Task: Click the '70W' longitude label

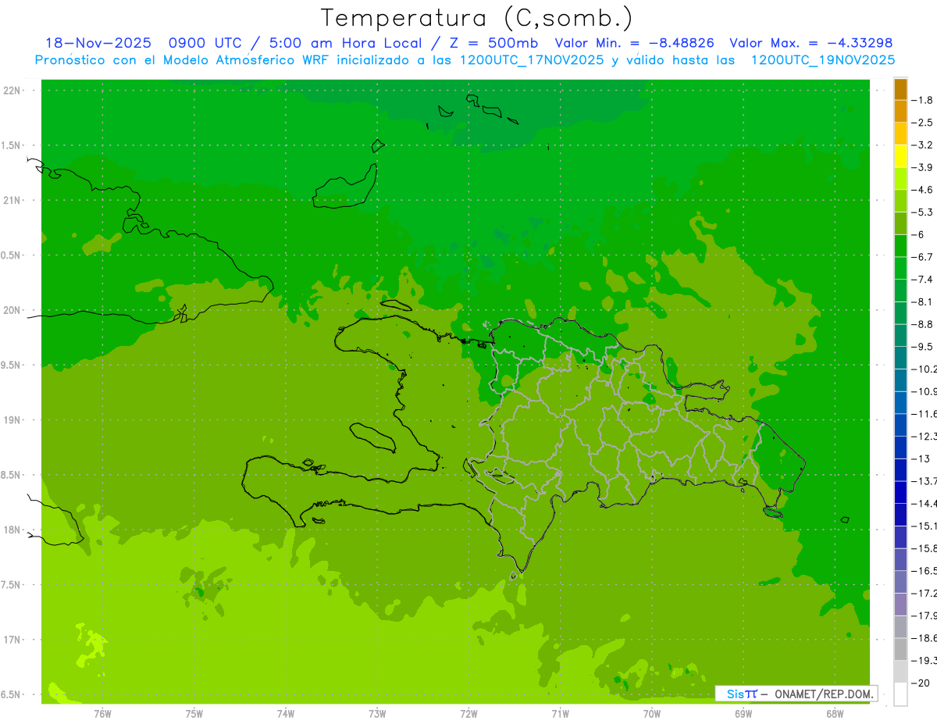Action: point(652,714)
